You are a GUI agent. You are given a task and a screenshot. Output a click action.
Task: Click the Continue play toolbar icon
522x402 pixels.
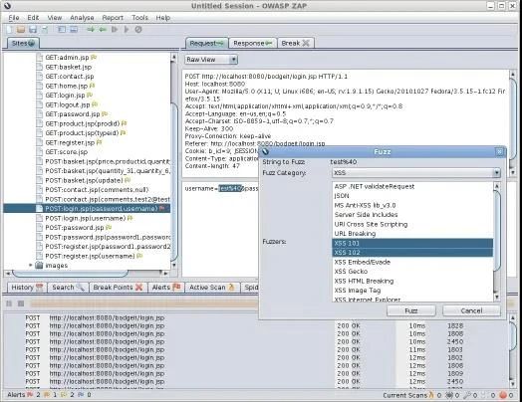coord(127,30)
